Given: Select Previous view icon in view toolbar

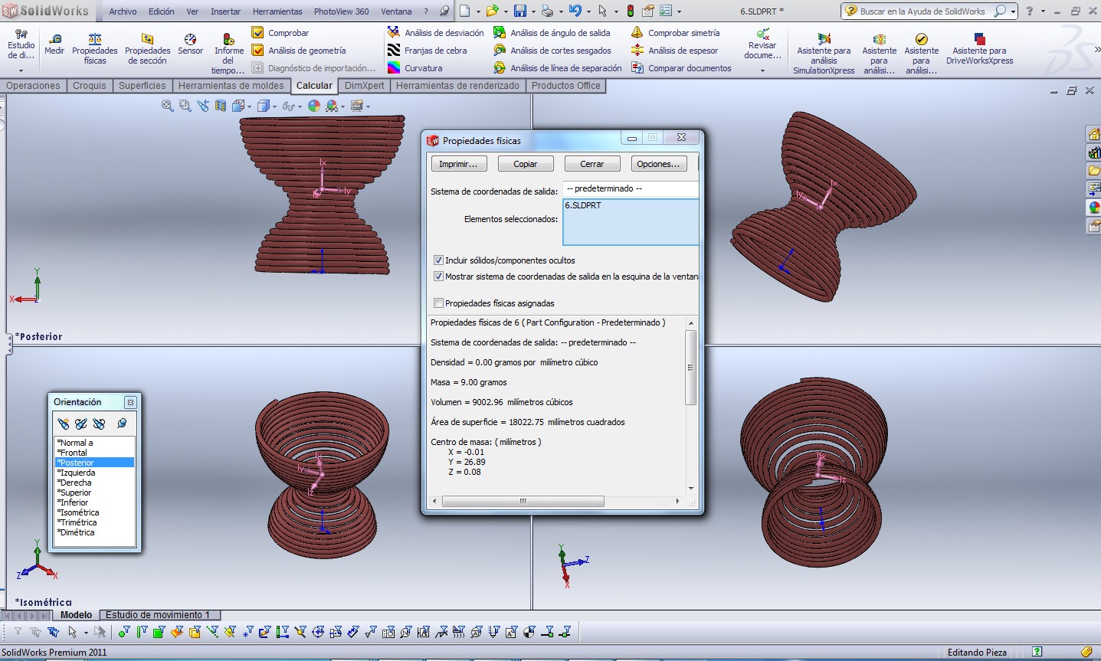Looking at the screenshot, I should [x=203, y=106].
